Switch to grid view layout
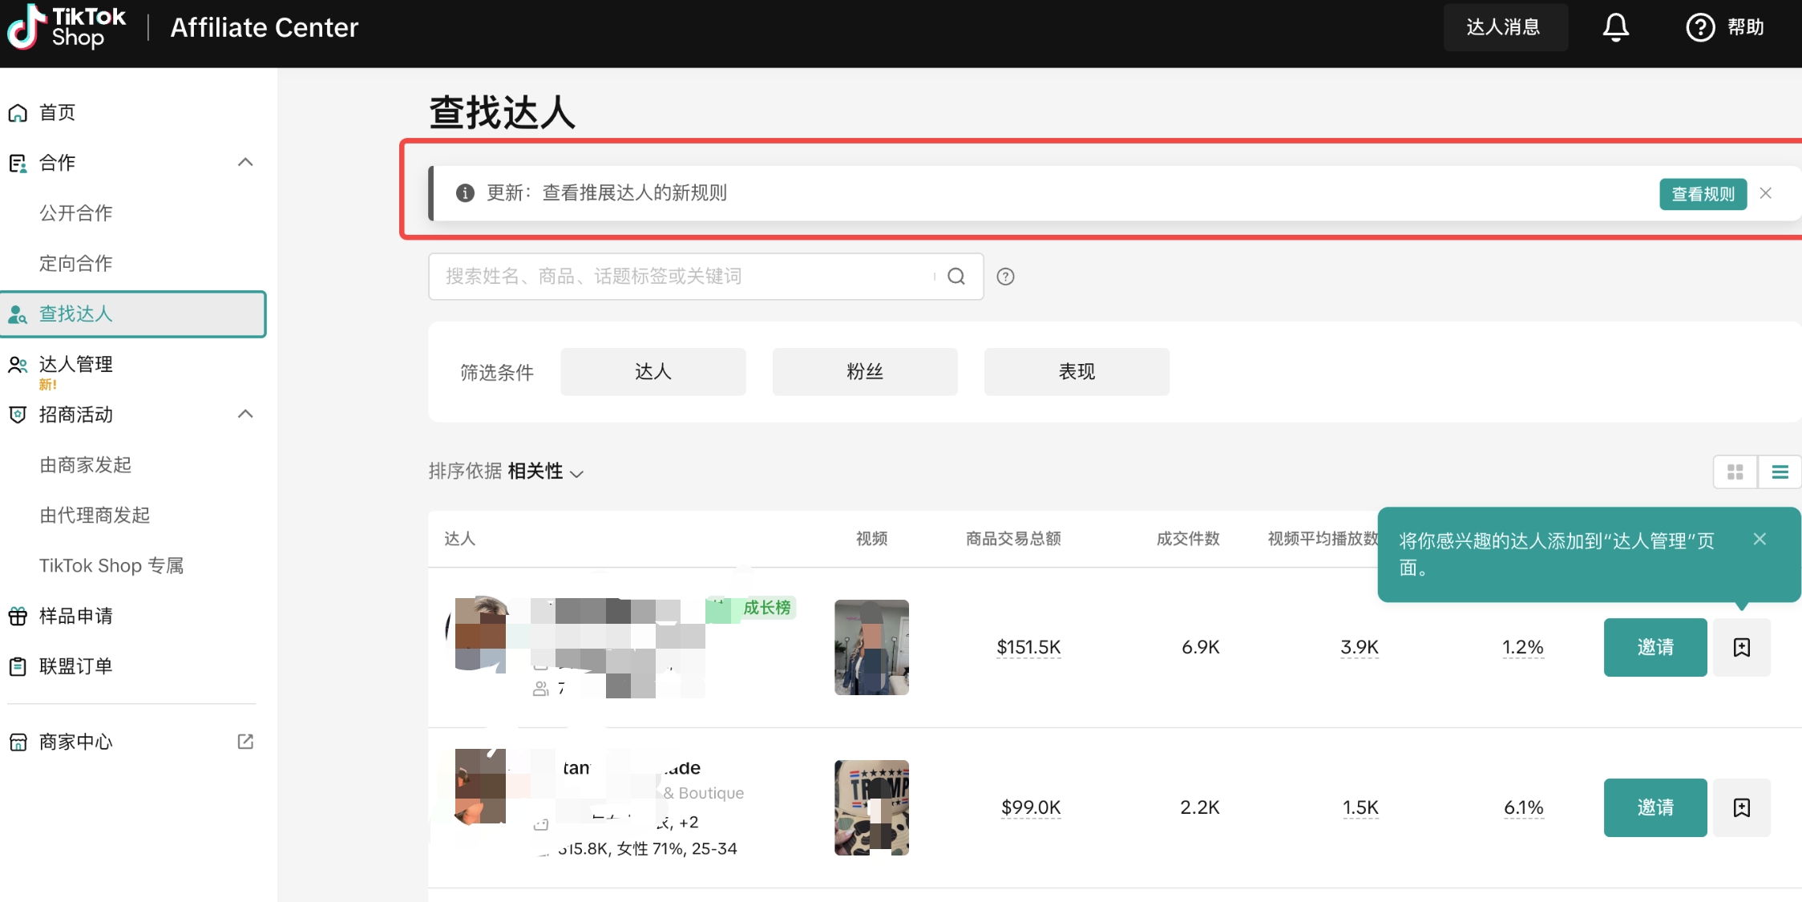Screen dimensions: 1802x902 pyautogui.click(x=1735, y=472)
